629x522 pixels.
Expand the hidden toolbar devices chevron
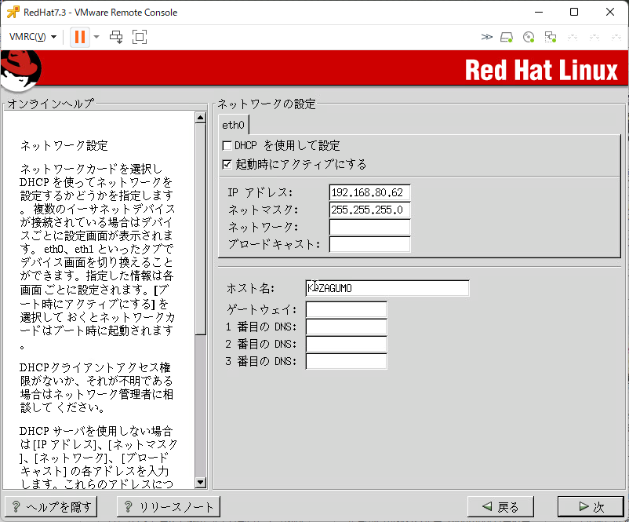click(x=486, y=37)
